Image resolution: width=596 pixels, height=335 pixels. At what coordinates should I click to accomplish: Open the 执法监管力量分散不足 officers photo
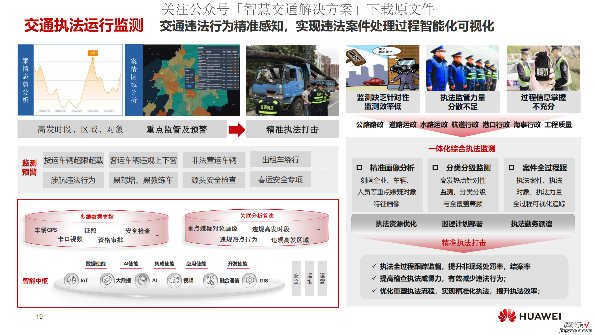click(463, 68)
